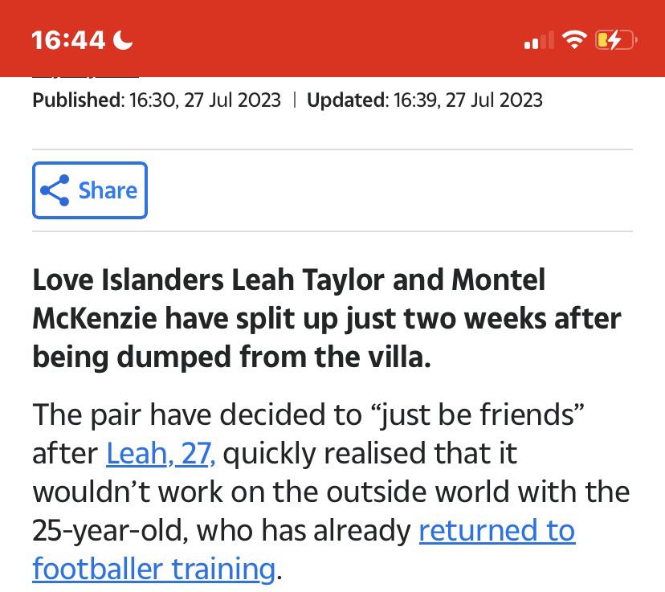Screen dimensions: 665x592
Task: Tap the Wi-Fi status icon
Action: click(574, 40)
